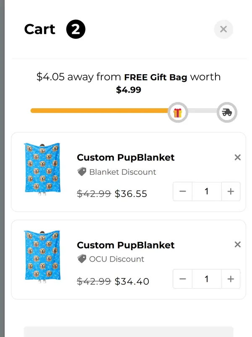The width and height of the screenshot is (252, 337).
Task: Click the second Custom PupBlanket title
Action: [126, 245]
